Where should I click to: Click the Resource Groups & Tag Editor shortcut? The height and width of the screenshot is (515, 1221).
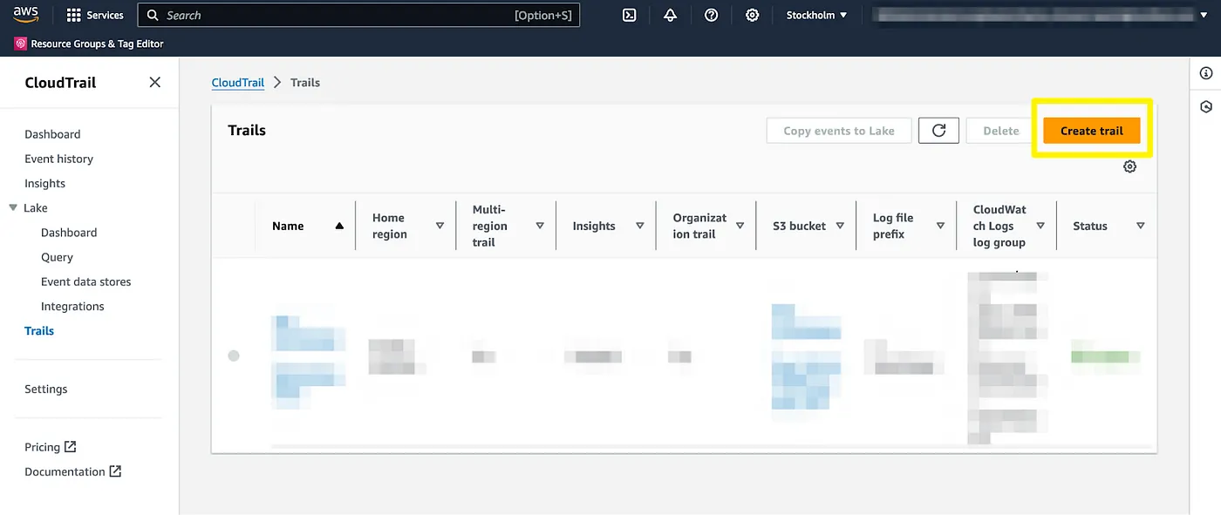click(89, 44)
